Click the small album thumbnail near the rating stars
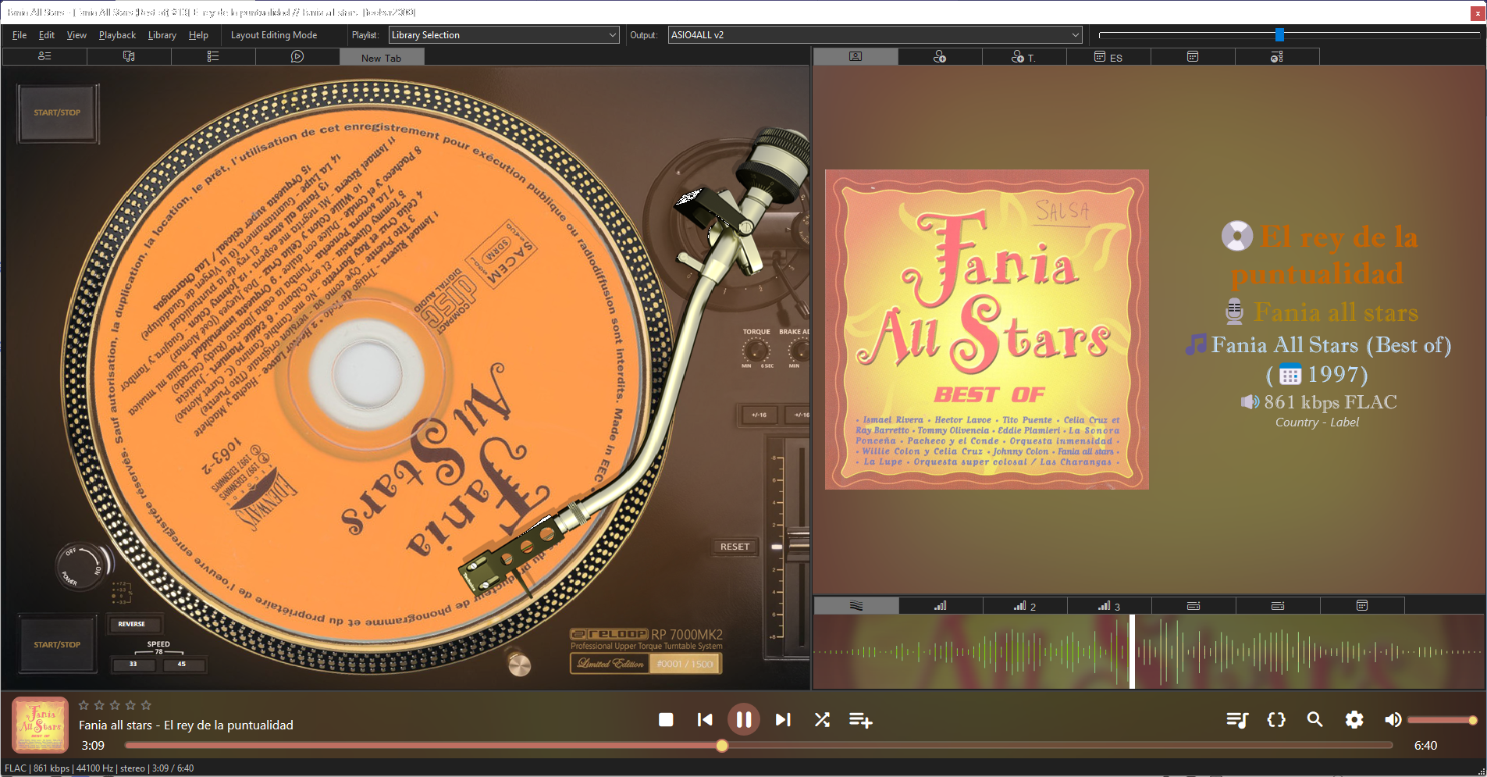 40,725
